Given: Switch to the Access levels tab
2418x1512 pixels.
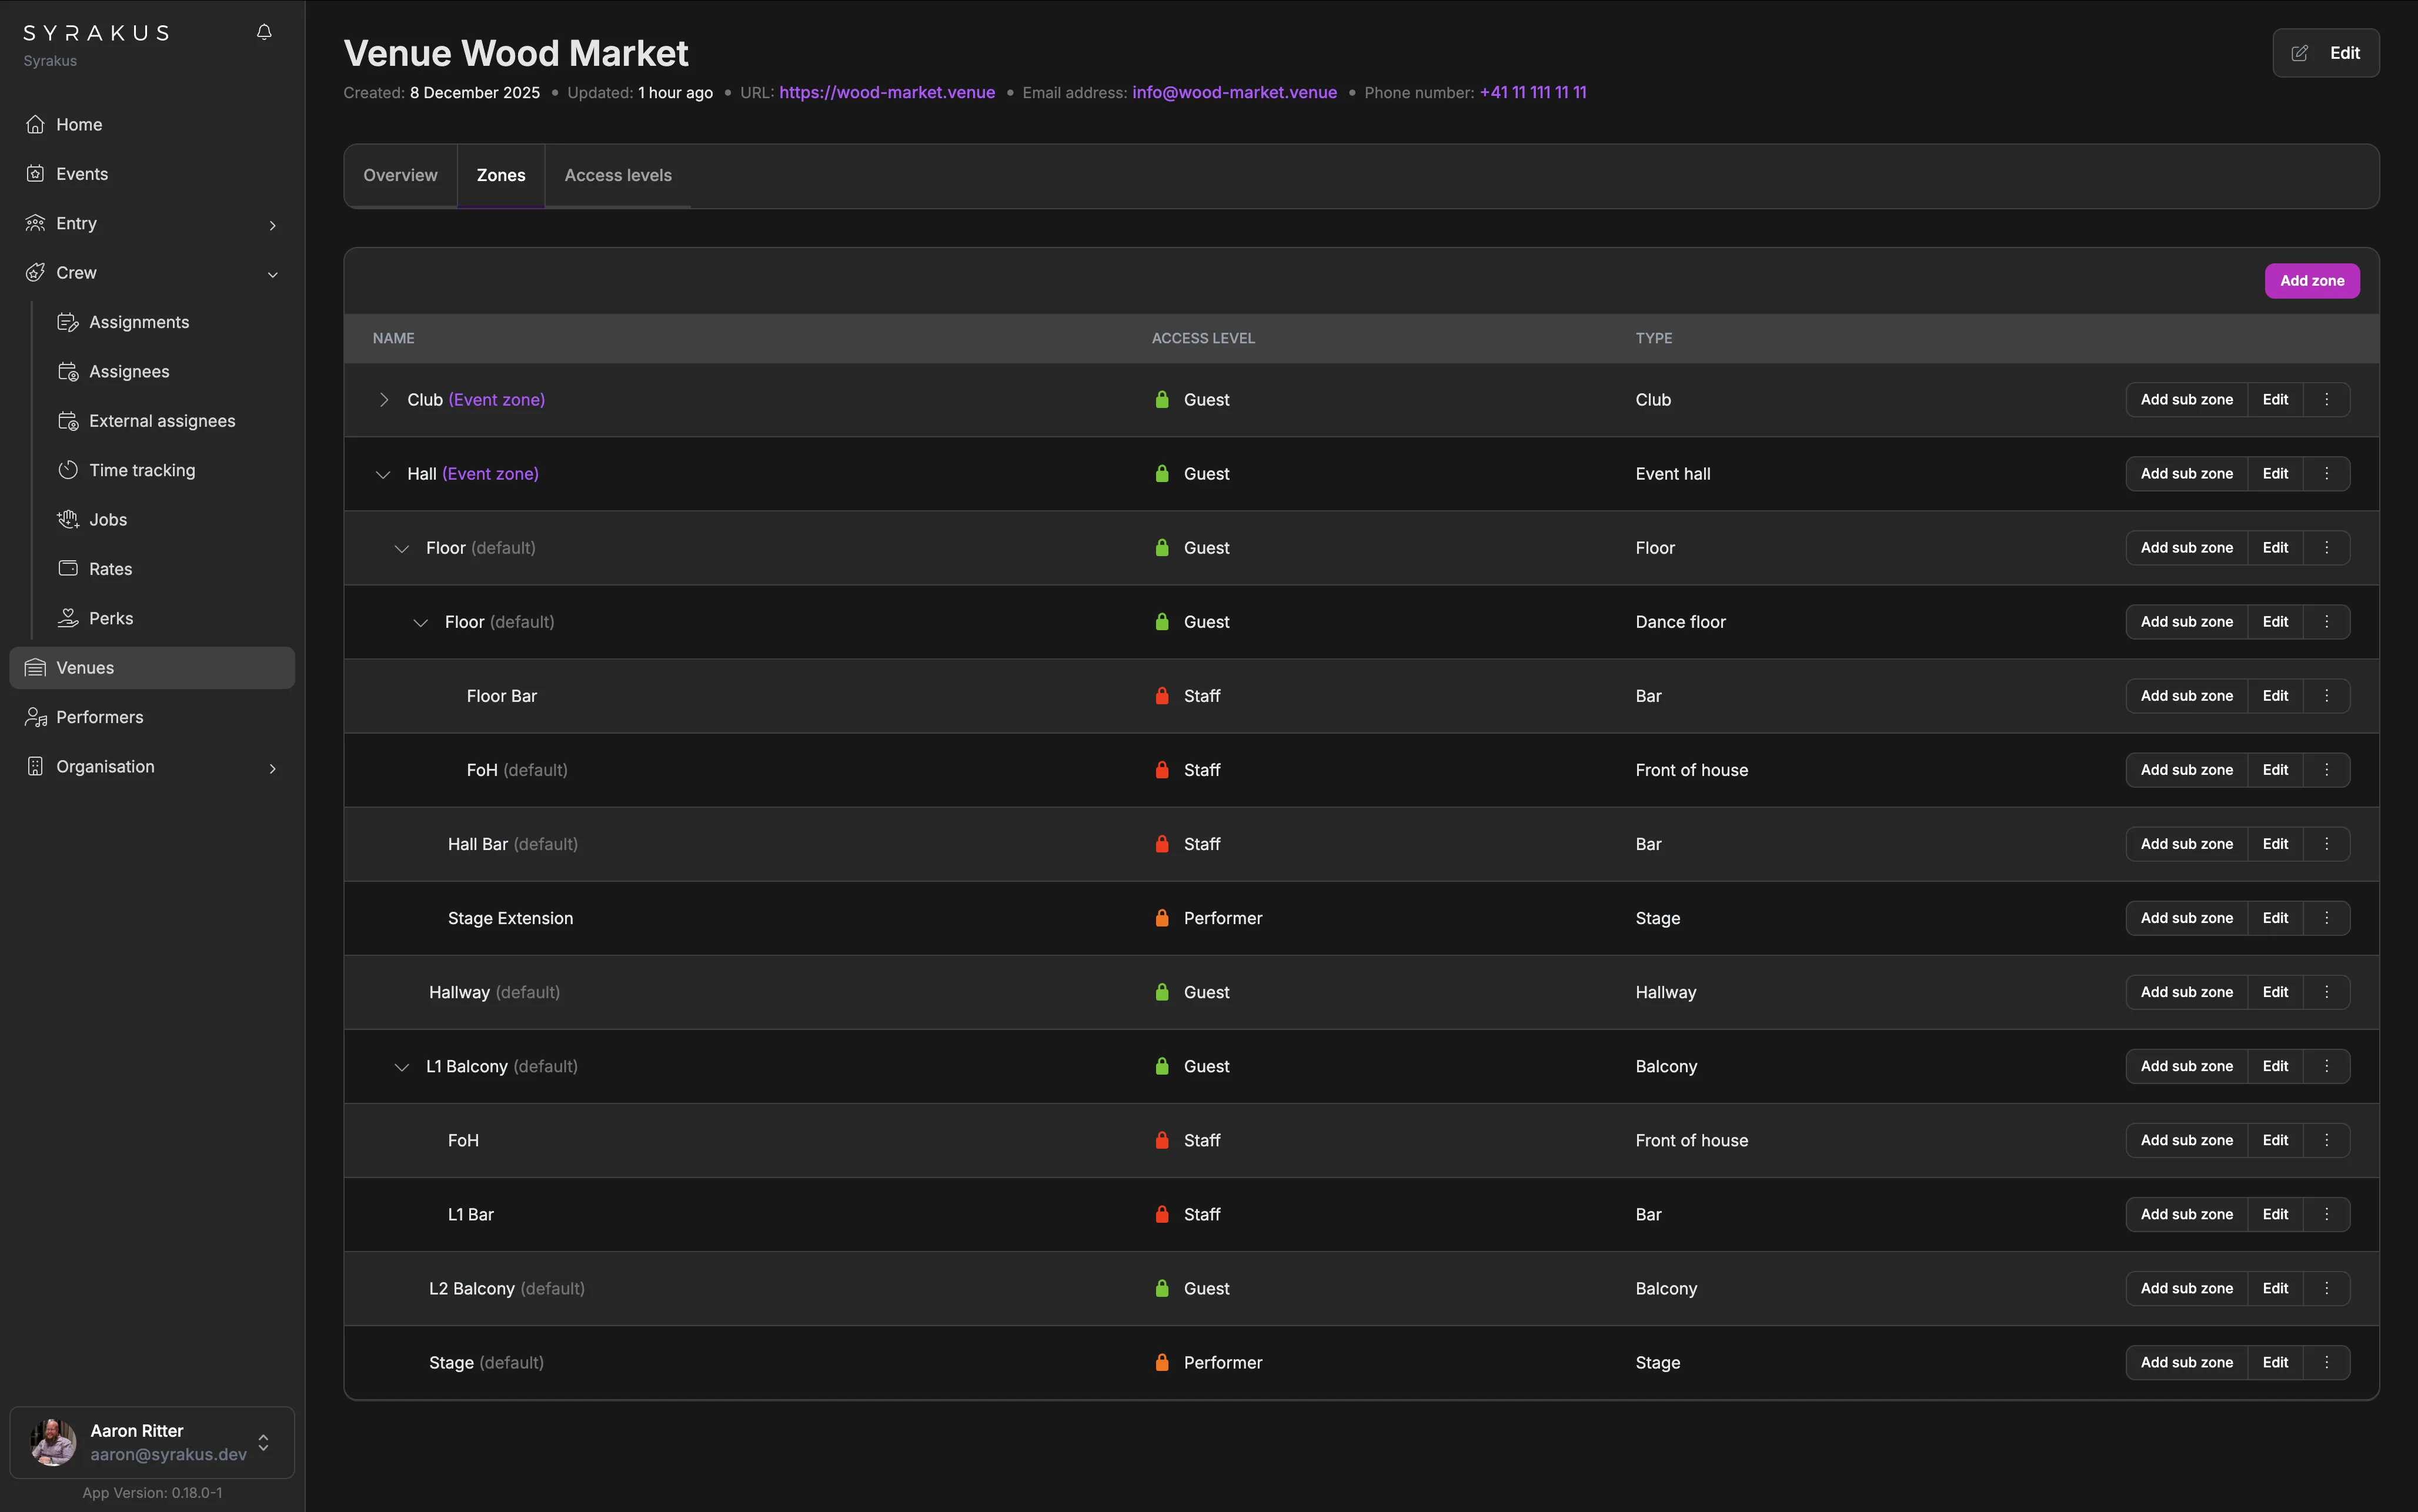Looking at the screenshot, I should (618, 175).
